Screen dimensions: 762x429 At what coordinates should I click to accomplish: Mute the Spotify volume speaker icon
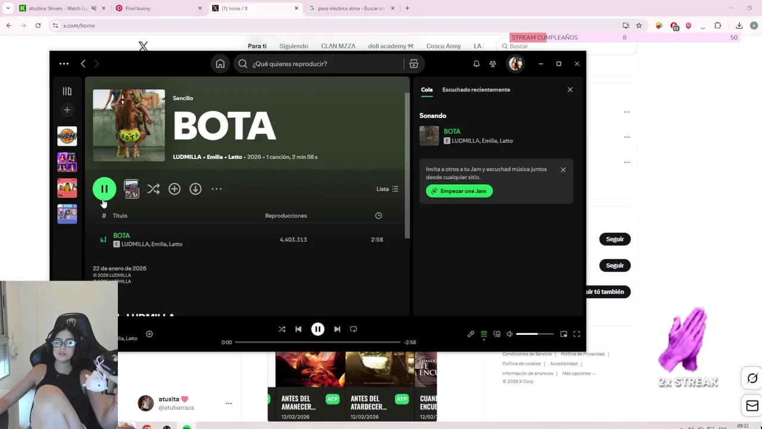pyautogui.click(x=510, y=334)
